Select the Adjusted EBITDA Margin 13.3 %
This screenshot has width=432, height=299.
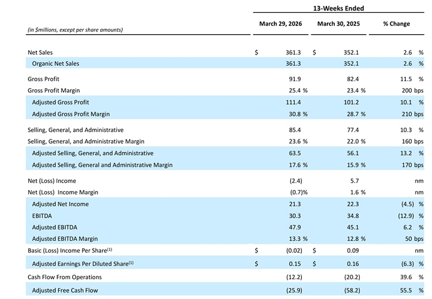click(x=298, y=239)
